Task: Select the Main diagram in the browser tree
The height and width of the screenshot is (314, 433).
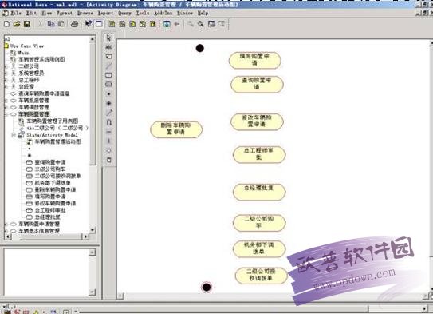Action: click(x=23, y=53)
